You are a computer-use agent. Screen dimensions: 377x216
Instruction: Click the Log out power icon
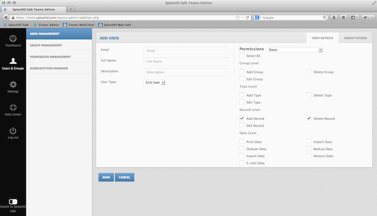pyautogui.click(x=13, y=130)
